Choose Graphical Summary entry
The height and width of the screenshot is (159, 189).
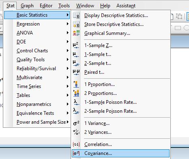click(x=120, y=33)
